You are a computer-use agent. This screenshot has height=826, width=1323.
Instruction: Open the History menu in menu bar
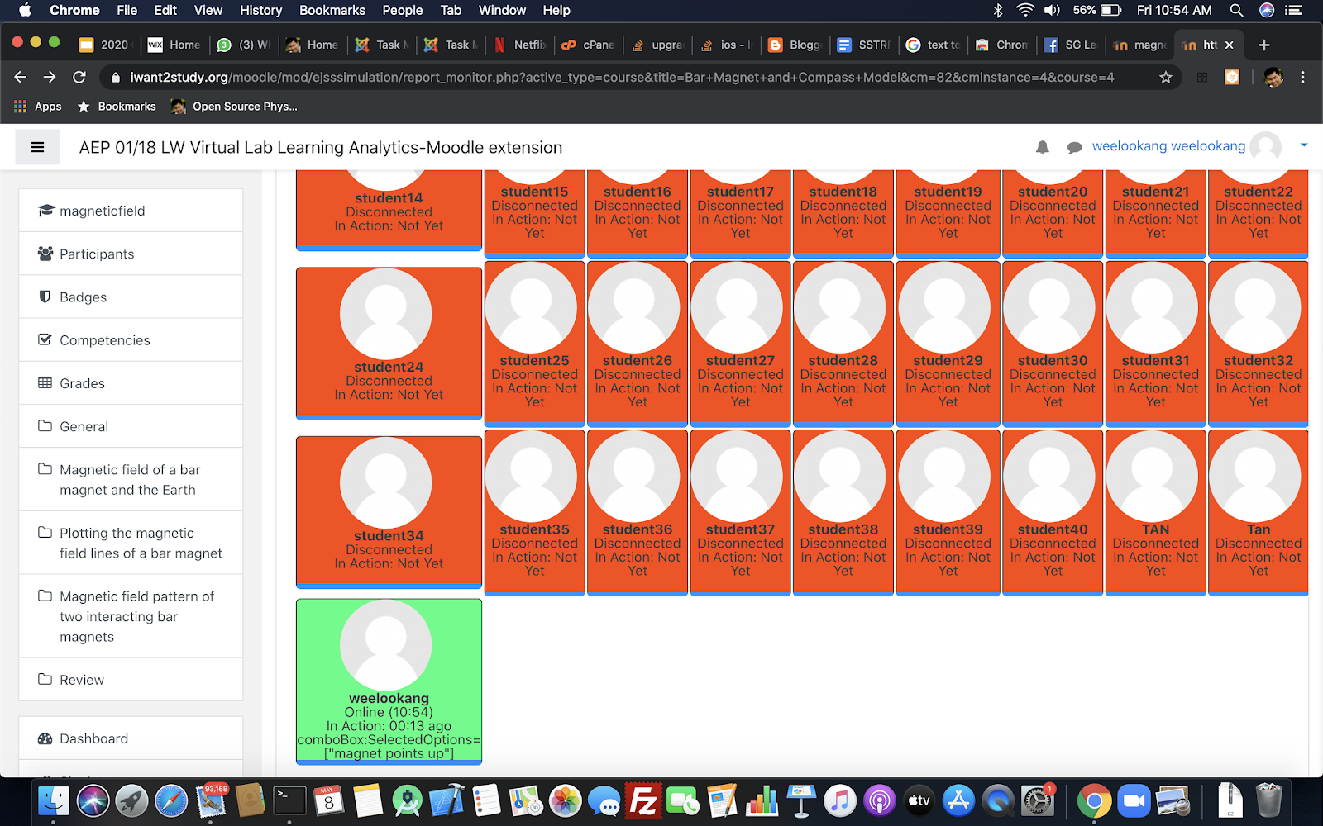coord(260,10)
